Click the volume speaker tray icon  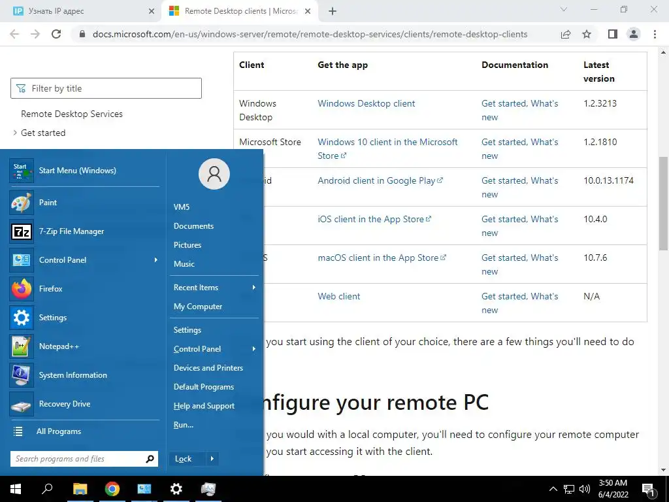[585, 489]
